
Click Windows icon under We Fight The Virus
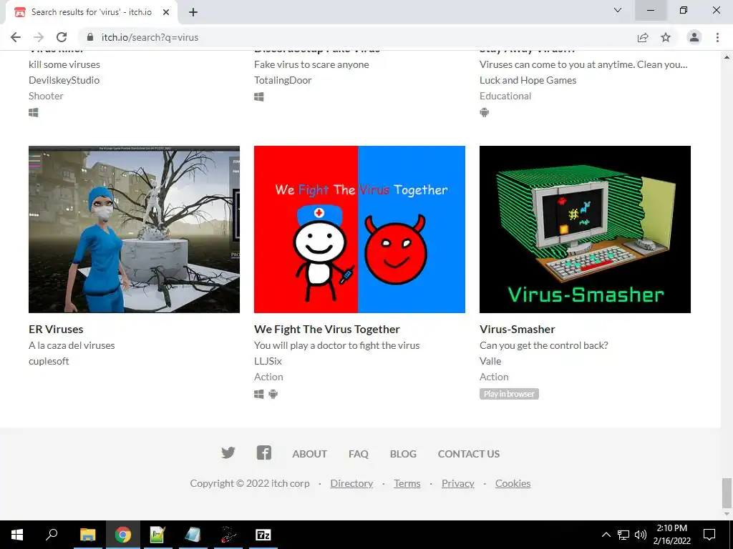tap(258, 394)
